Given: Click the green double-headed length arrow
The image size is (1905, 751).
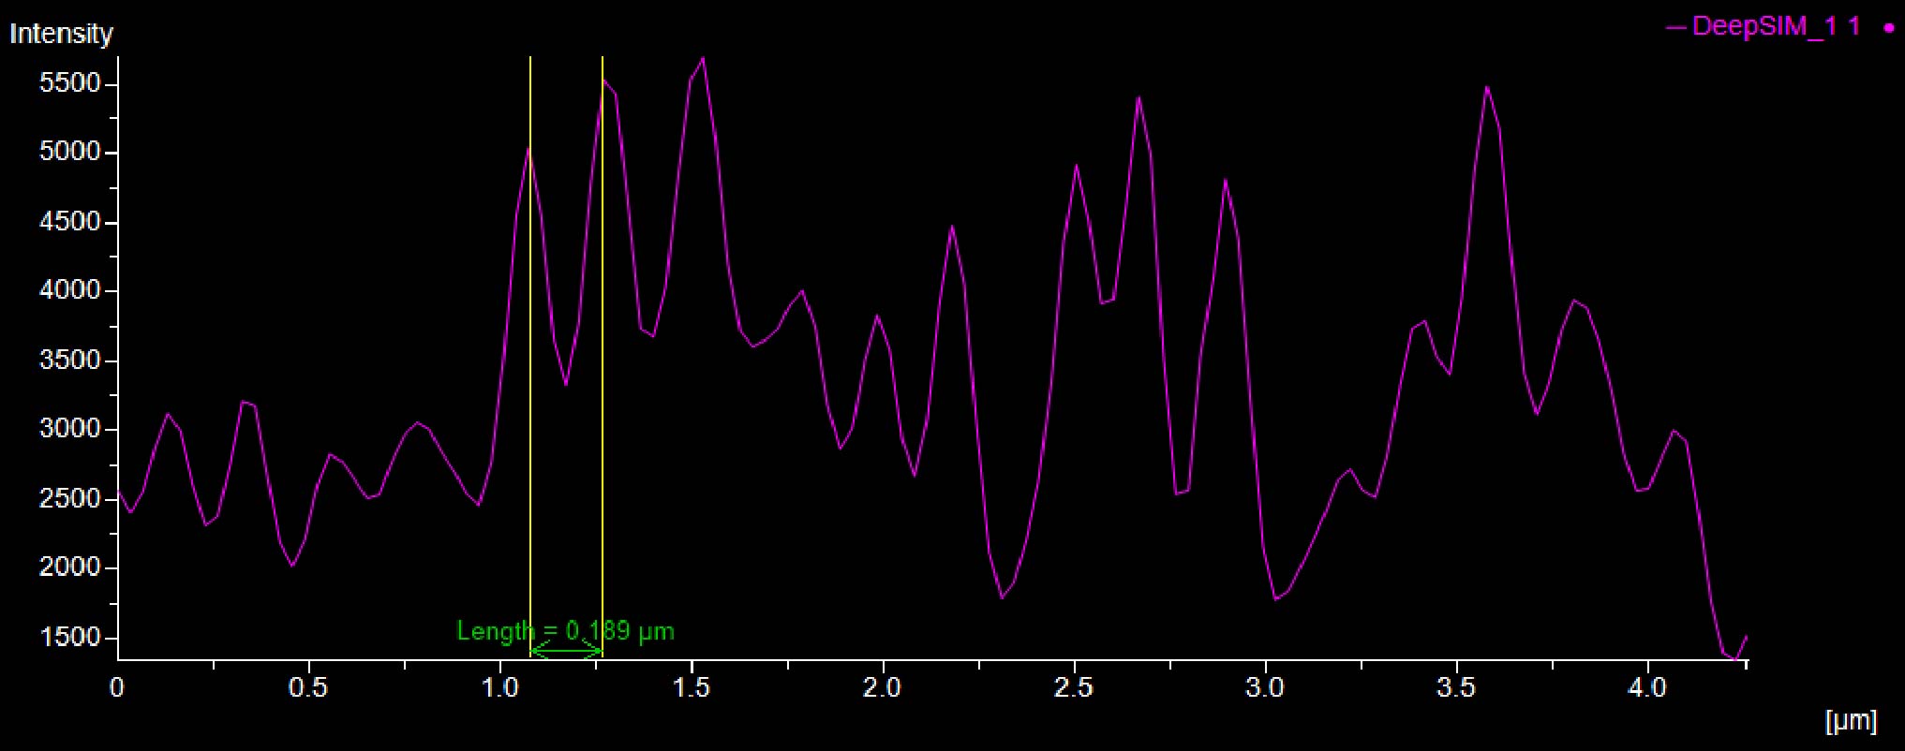Looking at the screenshot, I should click(566, 651).
